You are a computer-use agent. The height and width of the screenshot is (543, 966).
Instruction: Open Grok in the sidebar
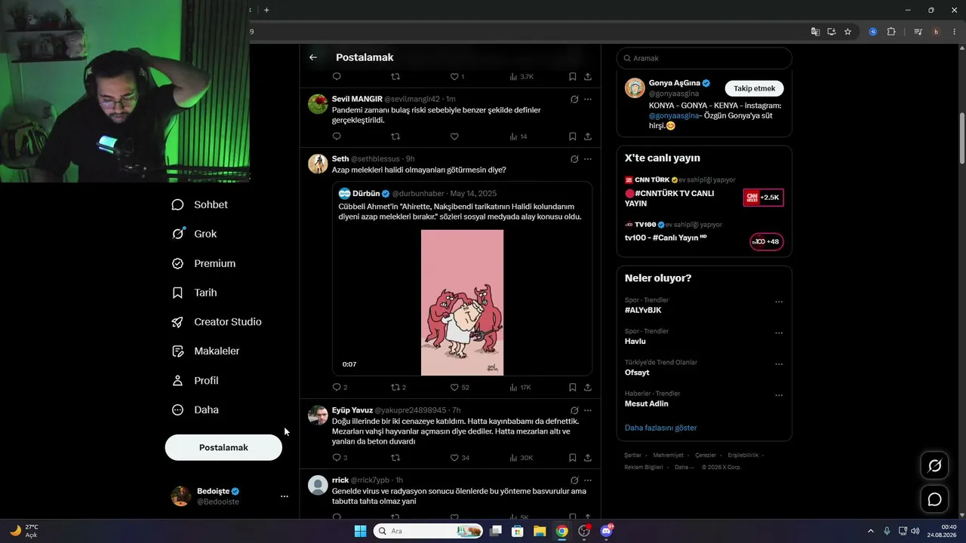[x=195, y=234]
